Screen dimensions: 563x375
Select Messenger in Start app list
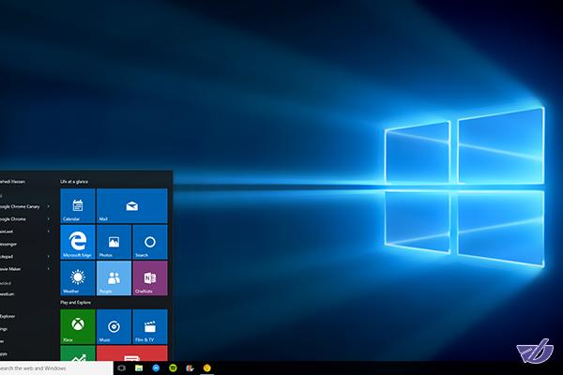[8, 244]
